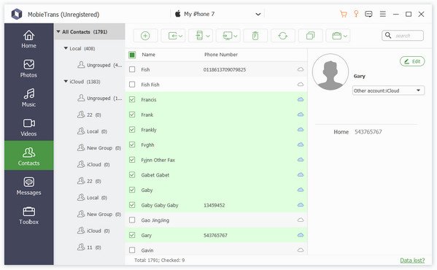This screenshot has width=437, height=270.
Task: Check the Fish contact checkbox
Action: [x=132, y=69]
